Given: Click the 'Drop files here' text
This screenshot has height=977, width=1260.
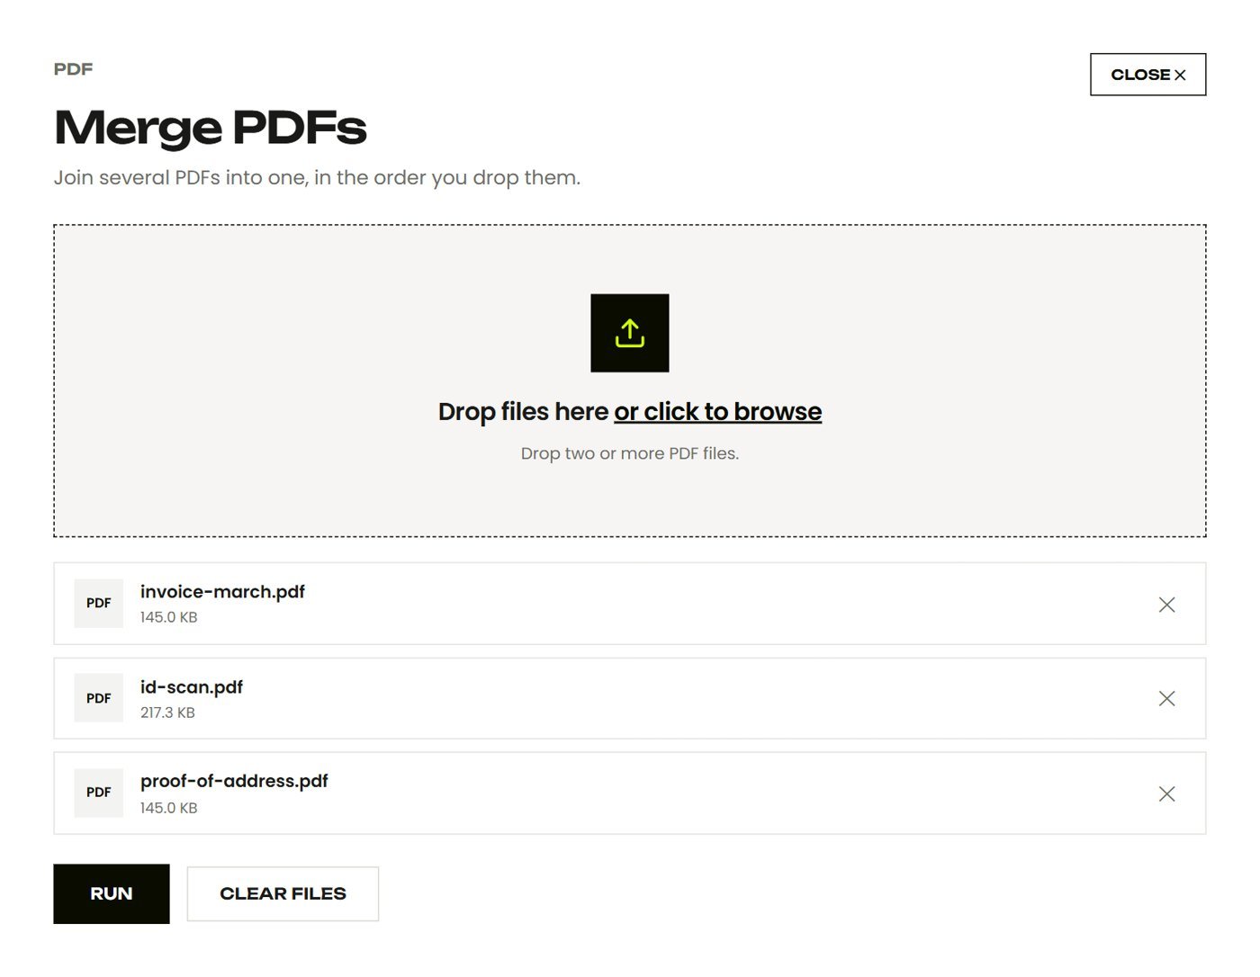Looking at the screenshot, I should [523, 412].
